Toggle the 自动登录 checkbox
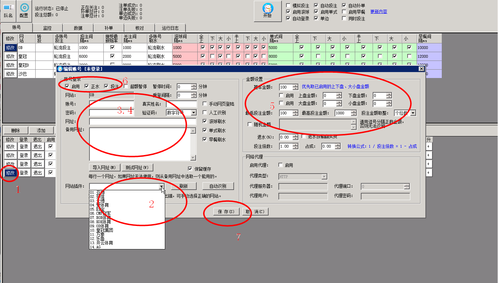The image size is (498, 283). (288, 19)
